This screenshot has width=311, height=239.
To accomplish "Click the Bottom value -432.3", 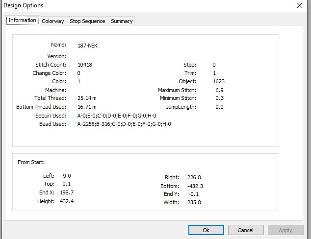I will [195, 186].
